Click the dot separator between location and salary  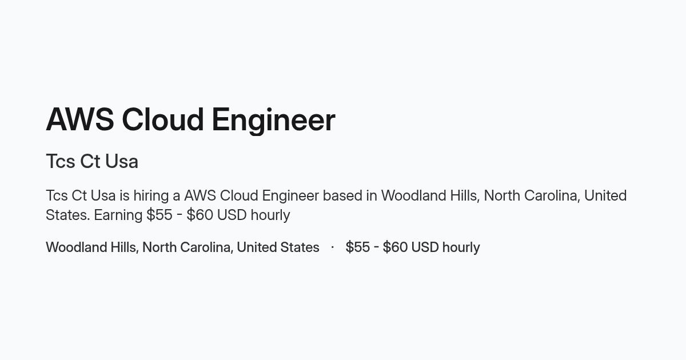[332, 247]
